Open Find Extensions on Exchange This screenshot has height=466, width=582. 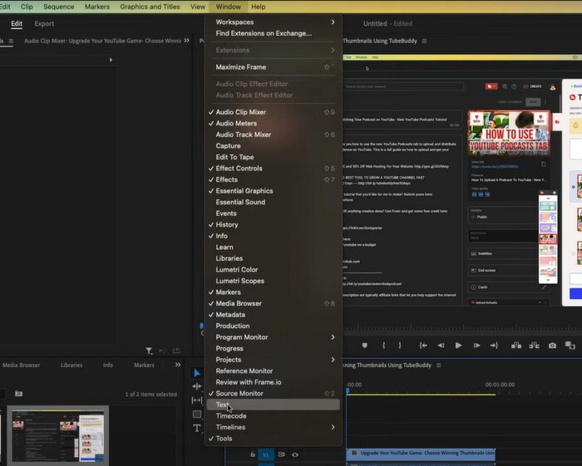(x=273, y=33)
